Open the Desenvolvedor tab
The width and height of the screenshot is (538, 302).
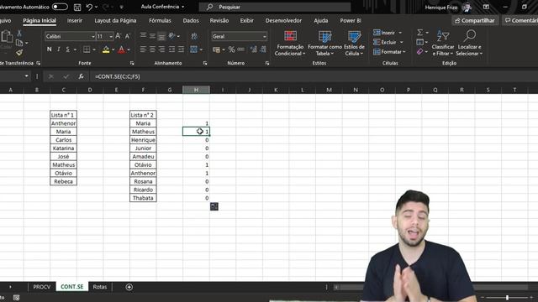(x=283, y=20)
